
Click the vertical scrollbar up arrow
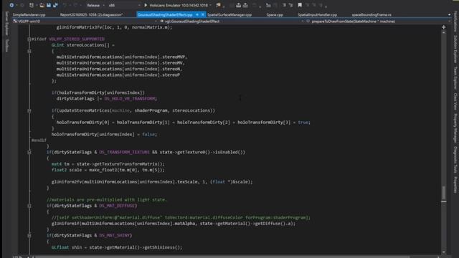tap(444, 33)
